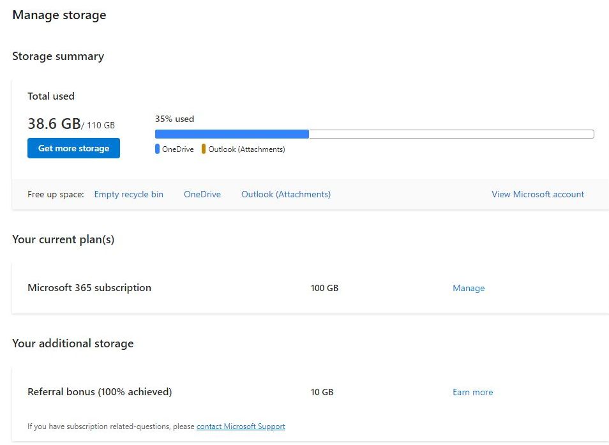Screen dimensions: 609x445
Task: Click the 'OneDrive' legend label
Action: click(x=178, y=149)
